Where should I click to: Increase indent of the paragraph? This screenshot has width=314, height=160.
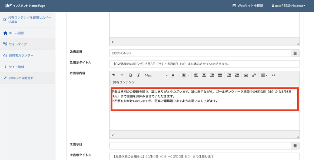click(237, 75)
